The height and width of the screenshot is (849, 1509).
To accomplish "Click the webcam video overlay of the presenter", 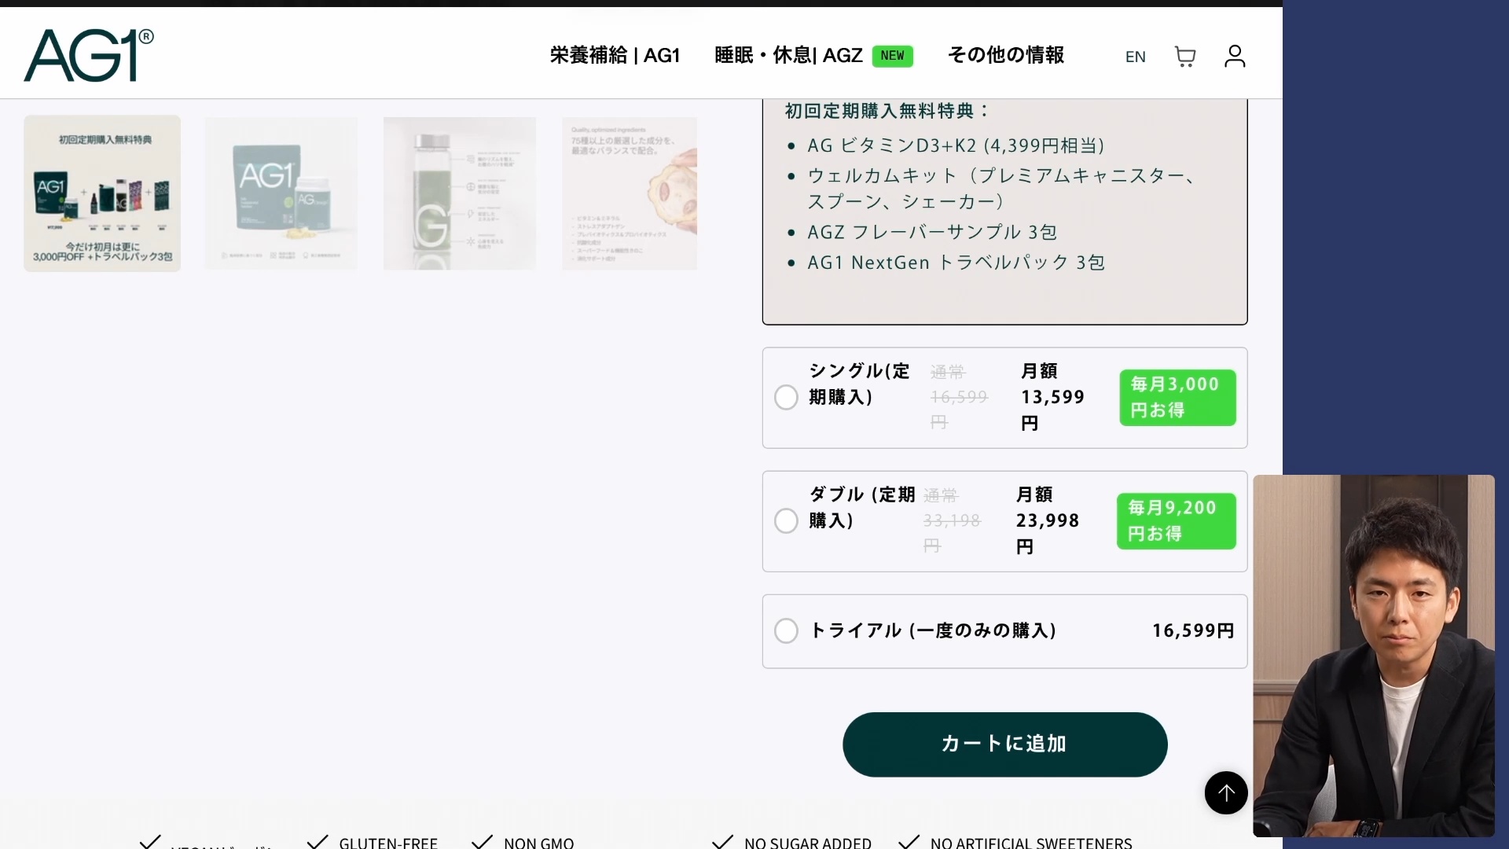I will 1374,656.
